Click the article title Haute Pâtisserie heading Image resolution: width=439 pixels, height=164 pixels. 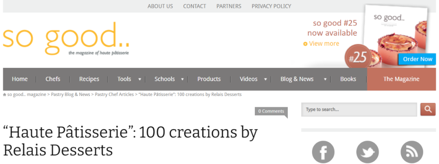pos(130,141)
